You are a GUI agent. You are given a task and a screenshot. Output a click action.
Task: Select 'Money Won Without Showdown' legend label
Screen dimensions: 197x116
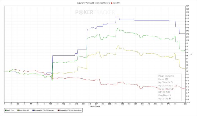[70, 110]
